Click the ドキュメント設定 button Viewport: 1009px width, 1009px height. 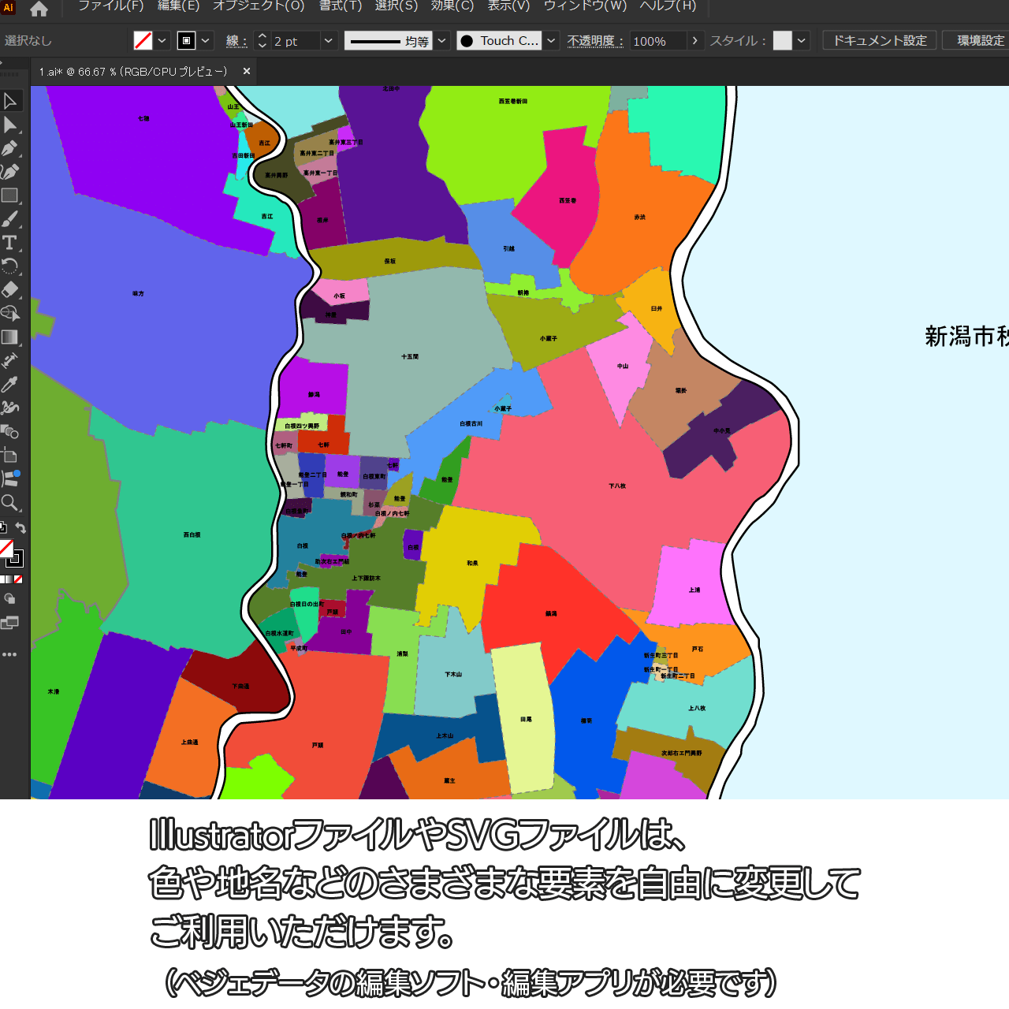[879, 41]
